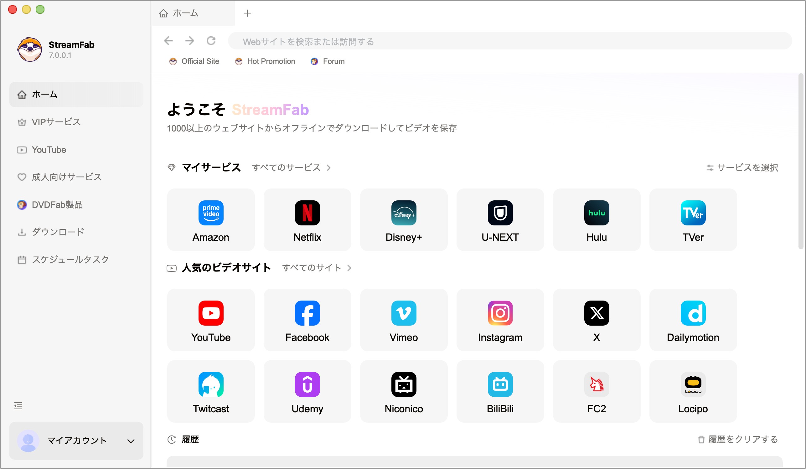
Task: Open the TVer downloader
Action: tap(692, 220)
